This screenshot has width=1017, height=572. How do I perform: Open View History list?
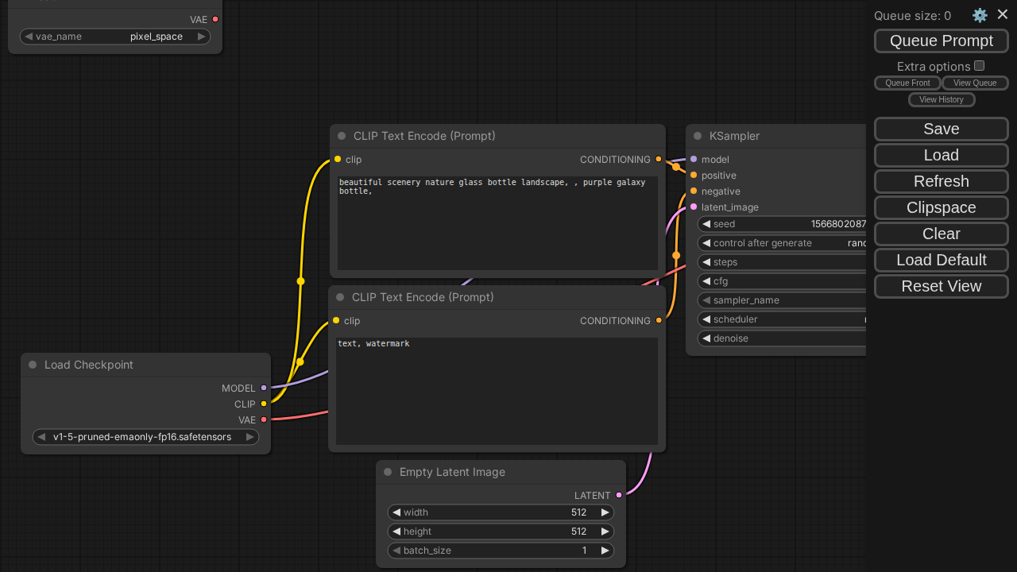pyautogui.click(x=941, y=99)
